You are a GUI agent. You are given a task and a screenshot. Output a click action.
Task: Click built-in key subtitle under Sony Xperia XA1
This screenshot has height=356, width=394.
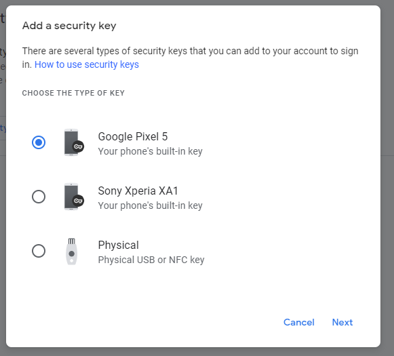[151, 205]
